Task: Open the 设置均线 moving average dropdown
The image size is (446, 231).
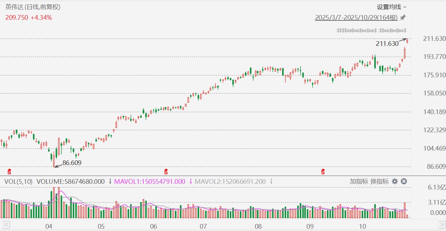Action: pos(391,7)
